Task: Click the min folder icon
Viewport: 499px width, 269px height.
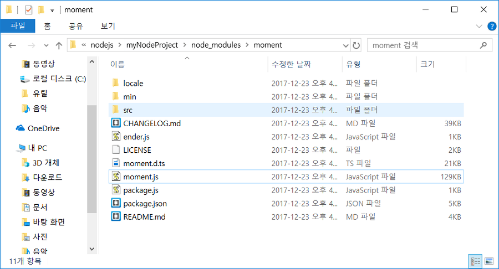Action: point(115,96)
